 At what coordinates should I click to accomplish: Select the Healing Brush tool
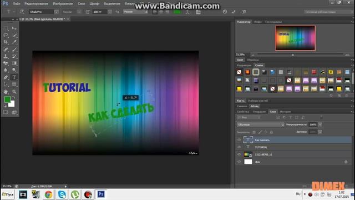click(6, 49)
